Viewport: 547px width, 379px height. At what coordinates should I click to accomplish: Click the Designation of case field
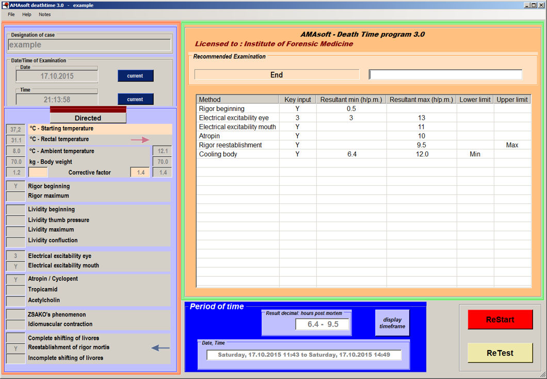pos(90,45)
